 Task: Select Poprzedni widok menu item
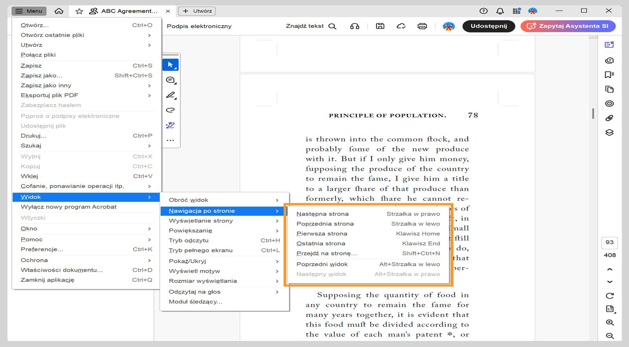pyautogui.click(x=368, y=264)
